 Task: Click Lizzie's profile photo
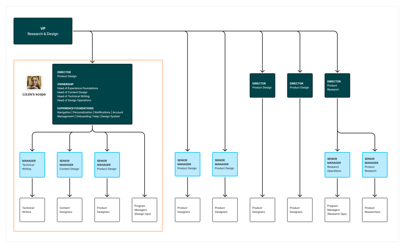pyautogui.click(x=34, y=82)
